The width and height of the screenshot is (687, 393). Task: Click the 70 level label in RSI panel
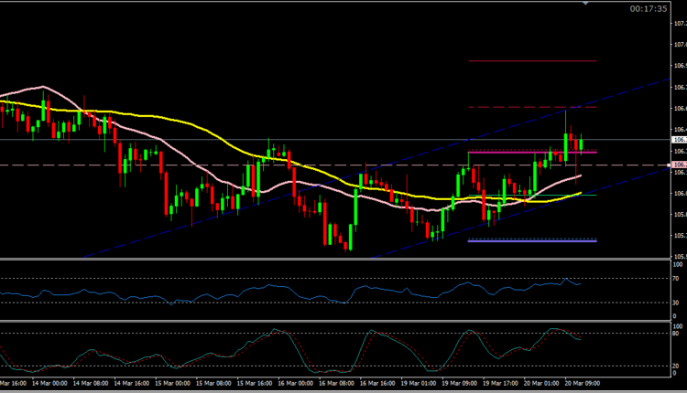(x=677, y=278)
